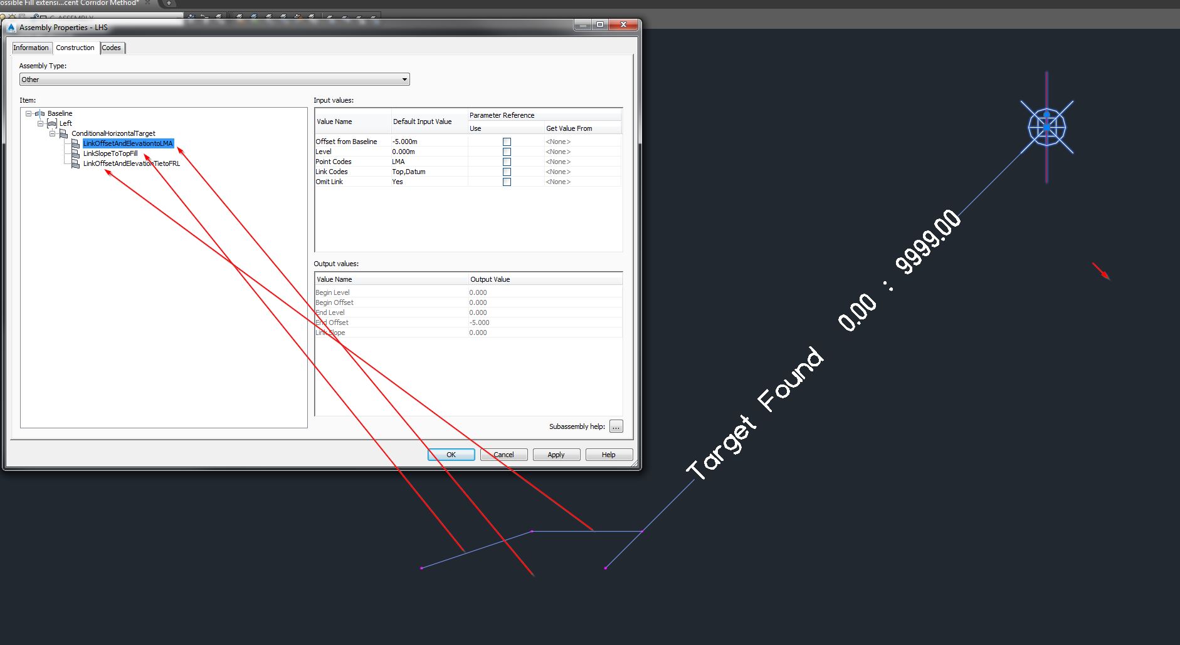1180x645 pixels.
Task: Open the Assembly Type dropdown
Action: [x=404, y=79]
